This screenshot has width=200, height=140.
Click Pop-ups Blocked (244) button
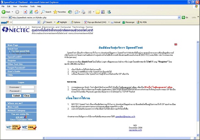pos(95,22)
